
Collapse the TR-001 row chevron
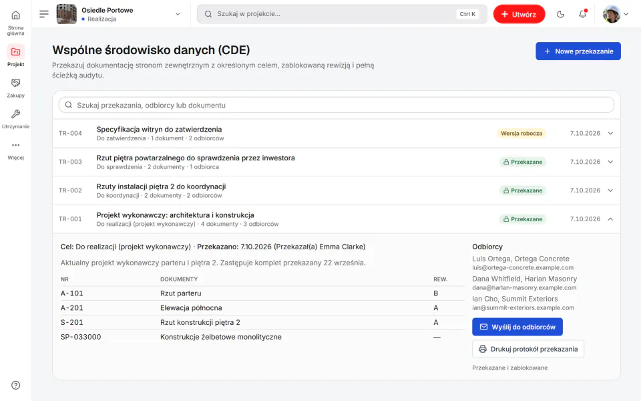point(610,219)
